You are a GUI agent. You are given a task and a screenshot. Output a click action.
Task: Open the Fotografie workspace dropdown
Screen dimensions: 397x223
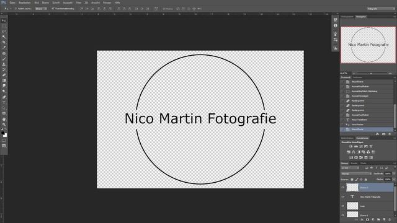point(380,9)
